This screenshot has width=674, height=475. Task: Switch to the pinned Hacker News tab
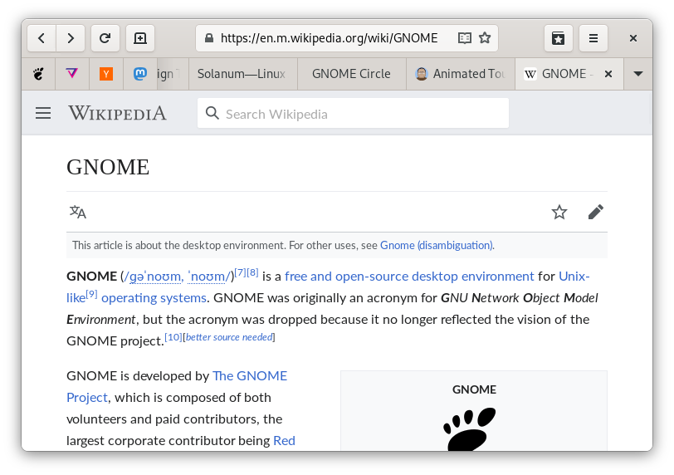point(106,74)
